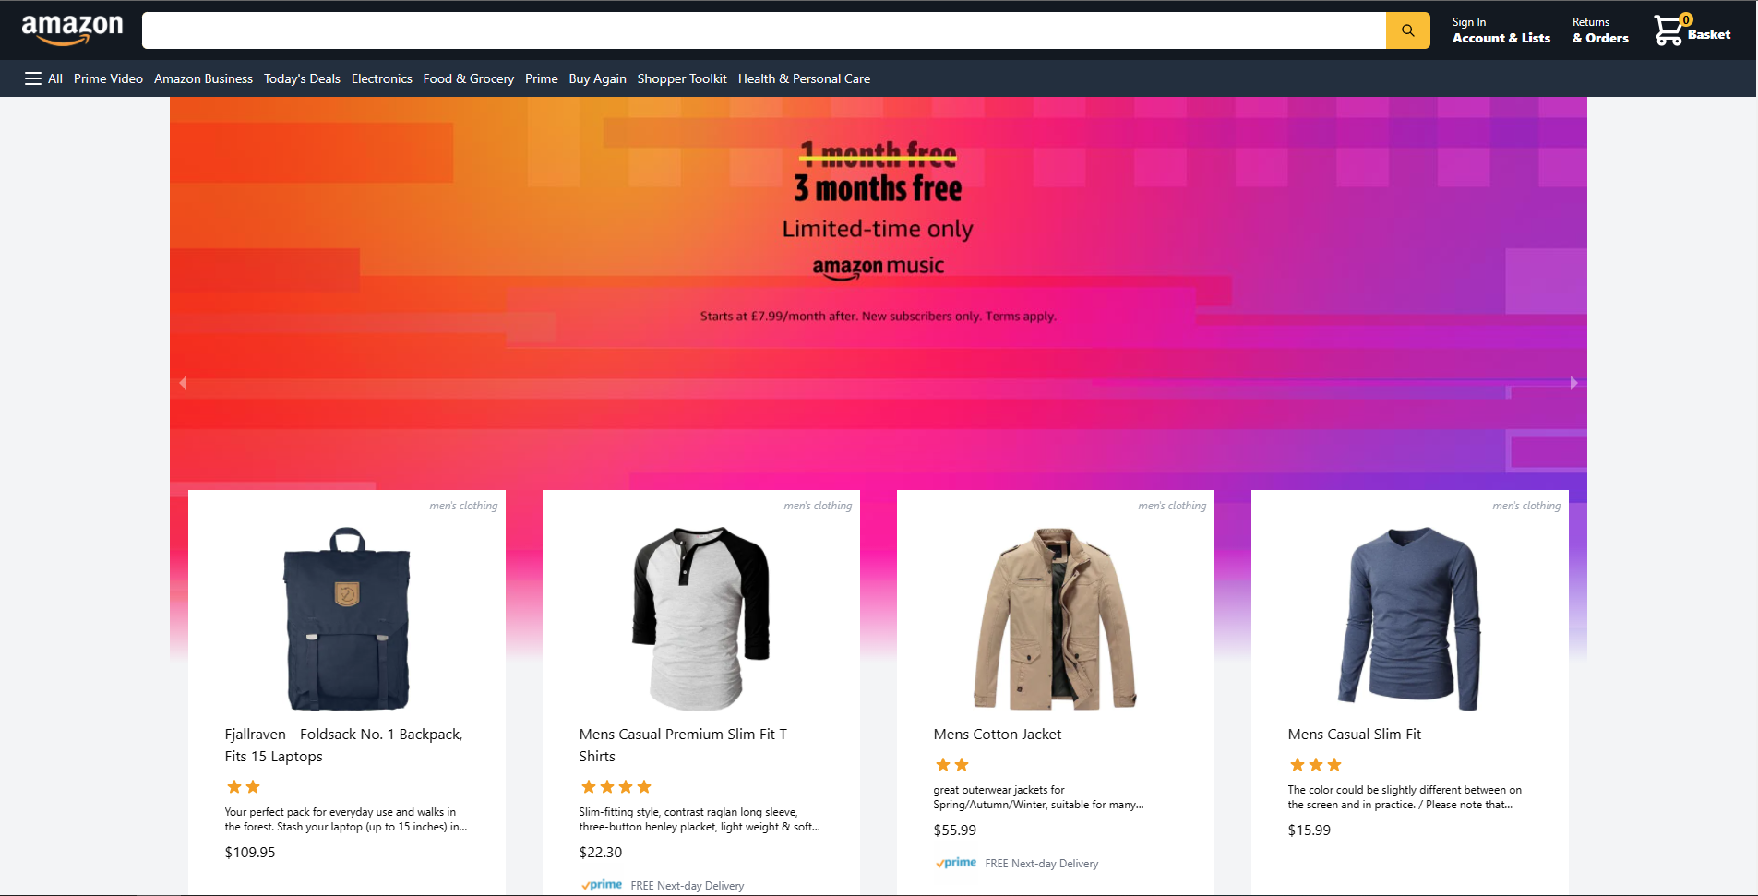Click men's clothing tag on Cotton Jacket card
1758x896 pixels.
pos(1172,506)
